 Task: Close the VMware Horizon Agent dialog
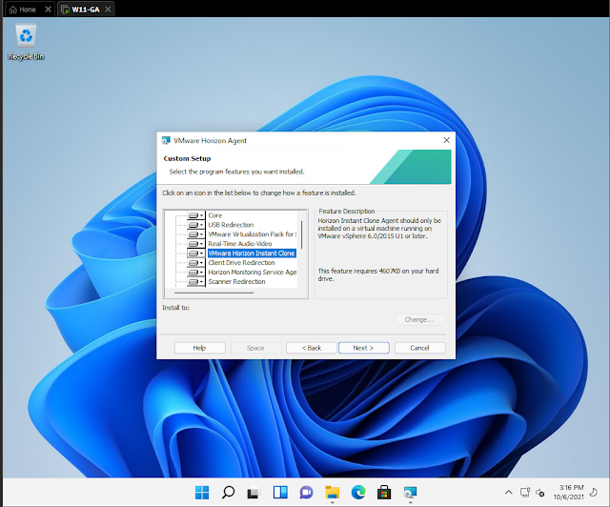tap(447, 140)
